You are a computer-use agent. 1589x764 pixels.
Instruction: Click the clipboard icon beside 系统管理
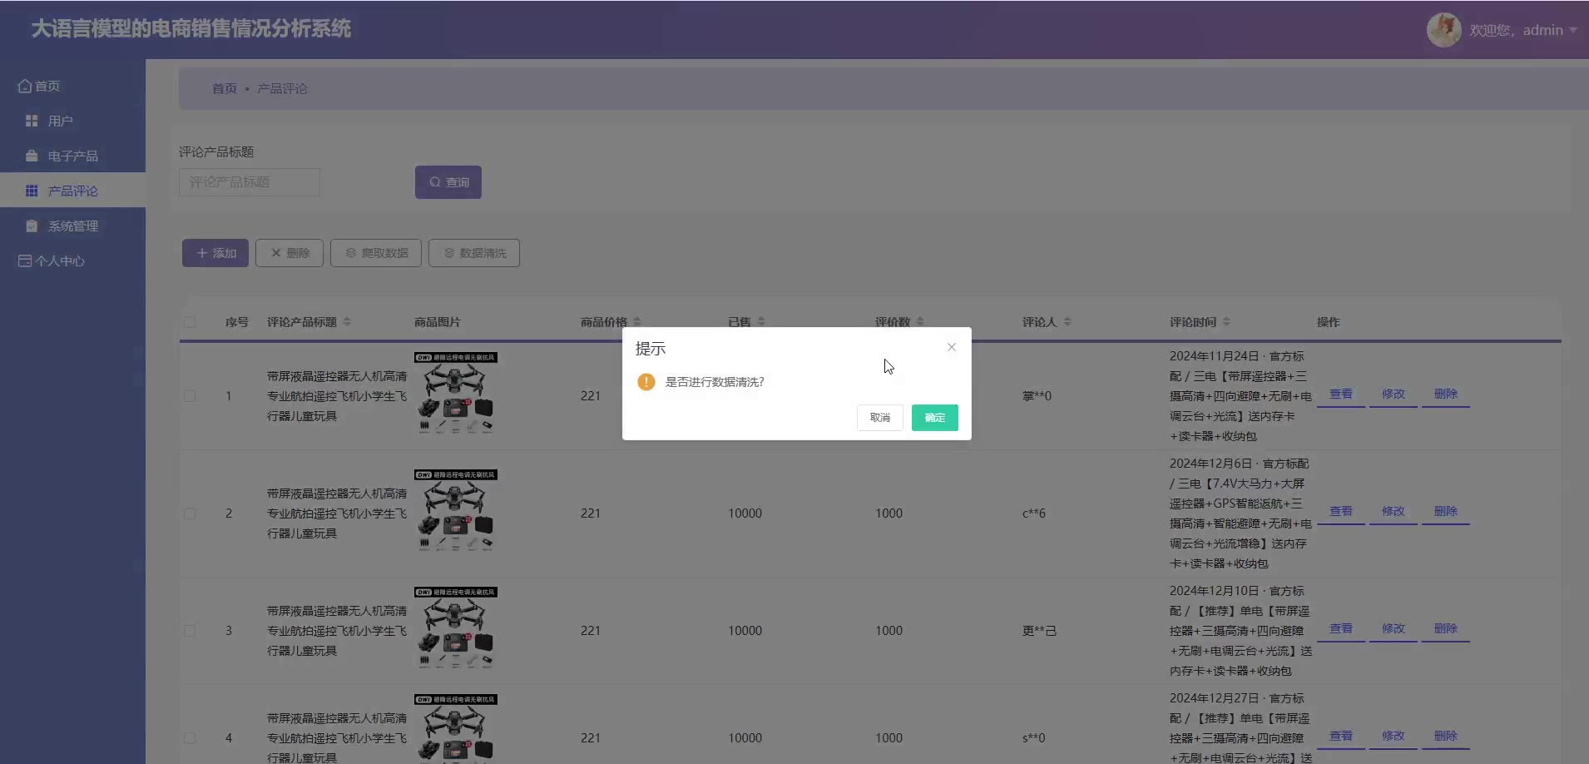[x=32, y=226]
